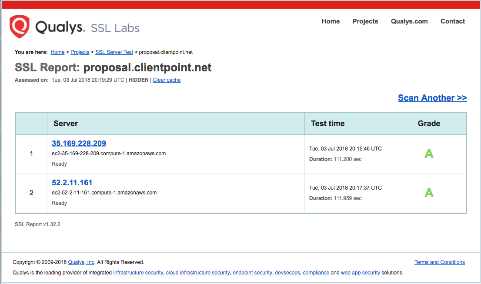
Task: Follow the cloud infrastructure security footer link
Action: pyautogui.click(x=198, y=273)
